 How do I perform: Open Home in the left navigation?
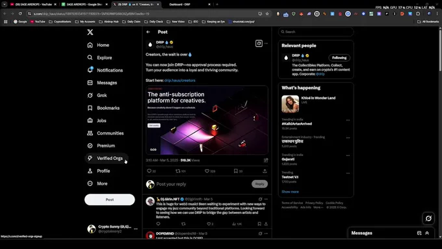pos(98,45)
